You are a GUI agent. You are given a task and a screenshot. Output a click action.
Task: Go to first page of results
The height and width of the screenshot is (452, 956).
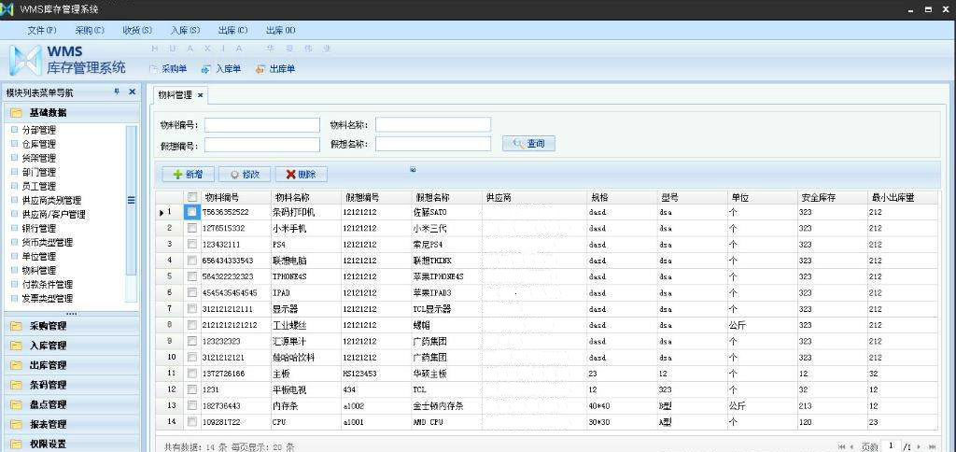click(x=842, y=447)
